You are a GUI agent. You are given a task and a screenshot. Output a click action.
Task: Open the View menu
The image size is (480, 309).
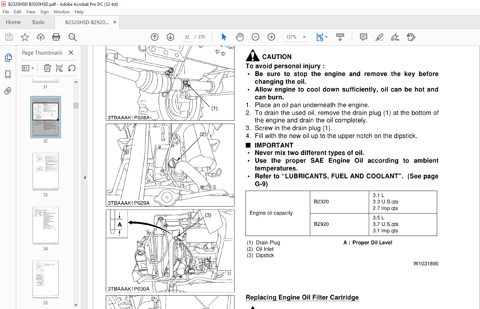(x=31, y=12)
